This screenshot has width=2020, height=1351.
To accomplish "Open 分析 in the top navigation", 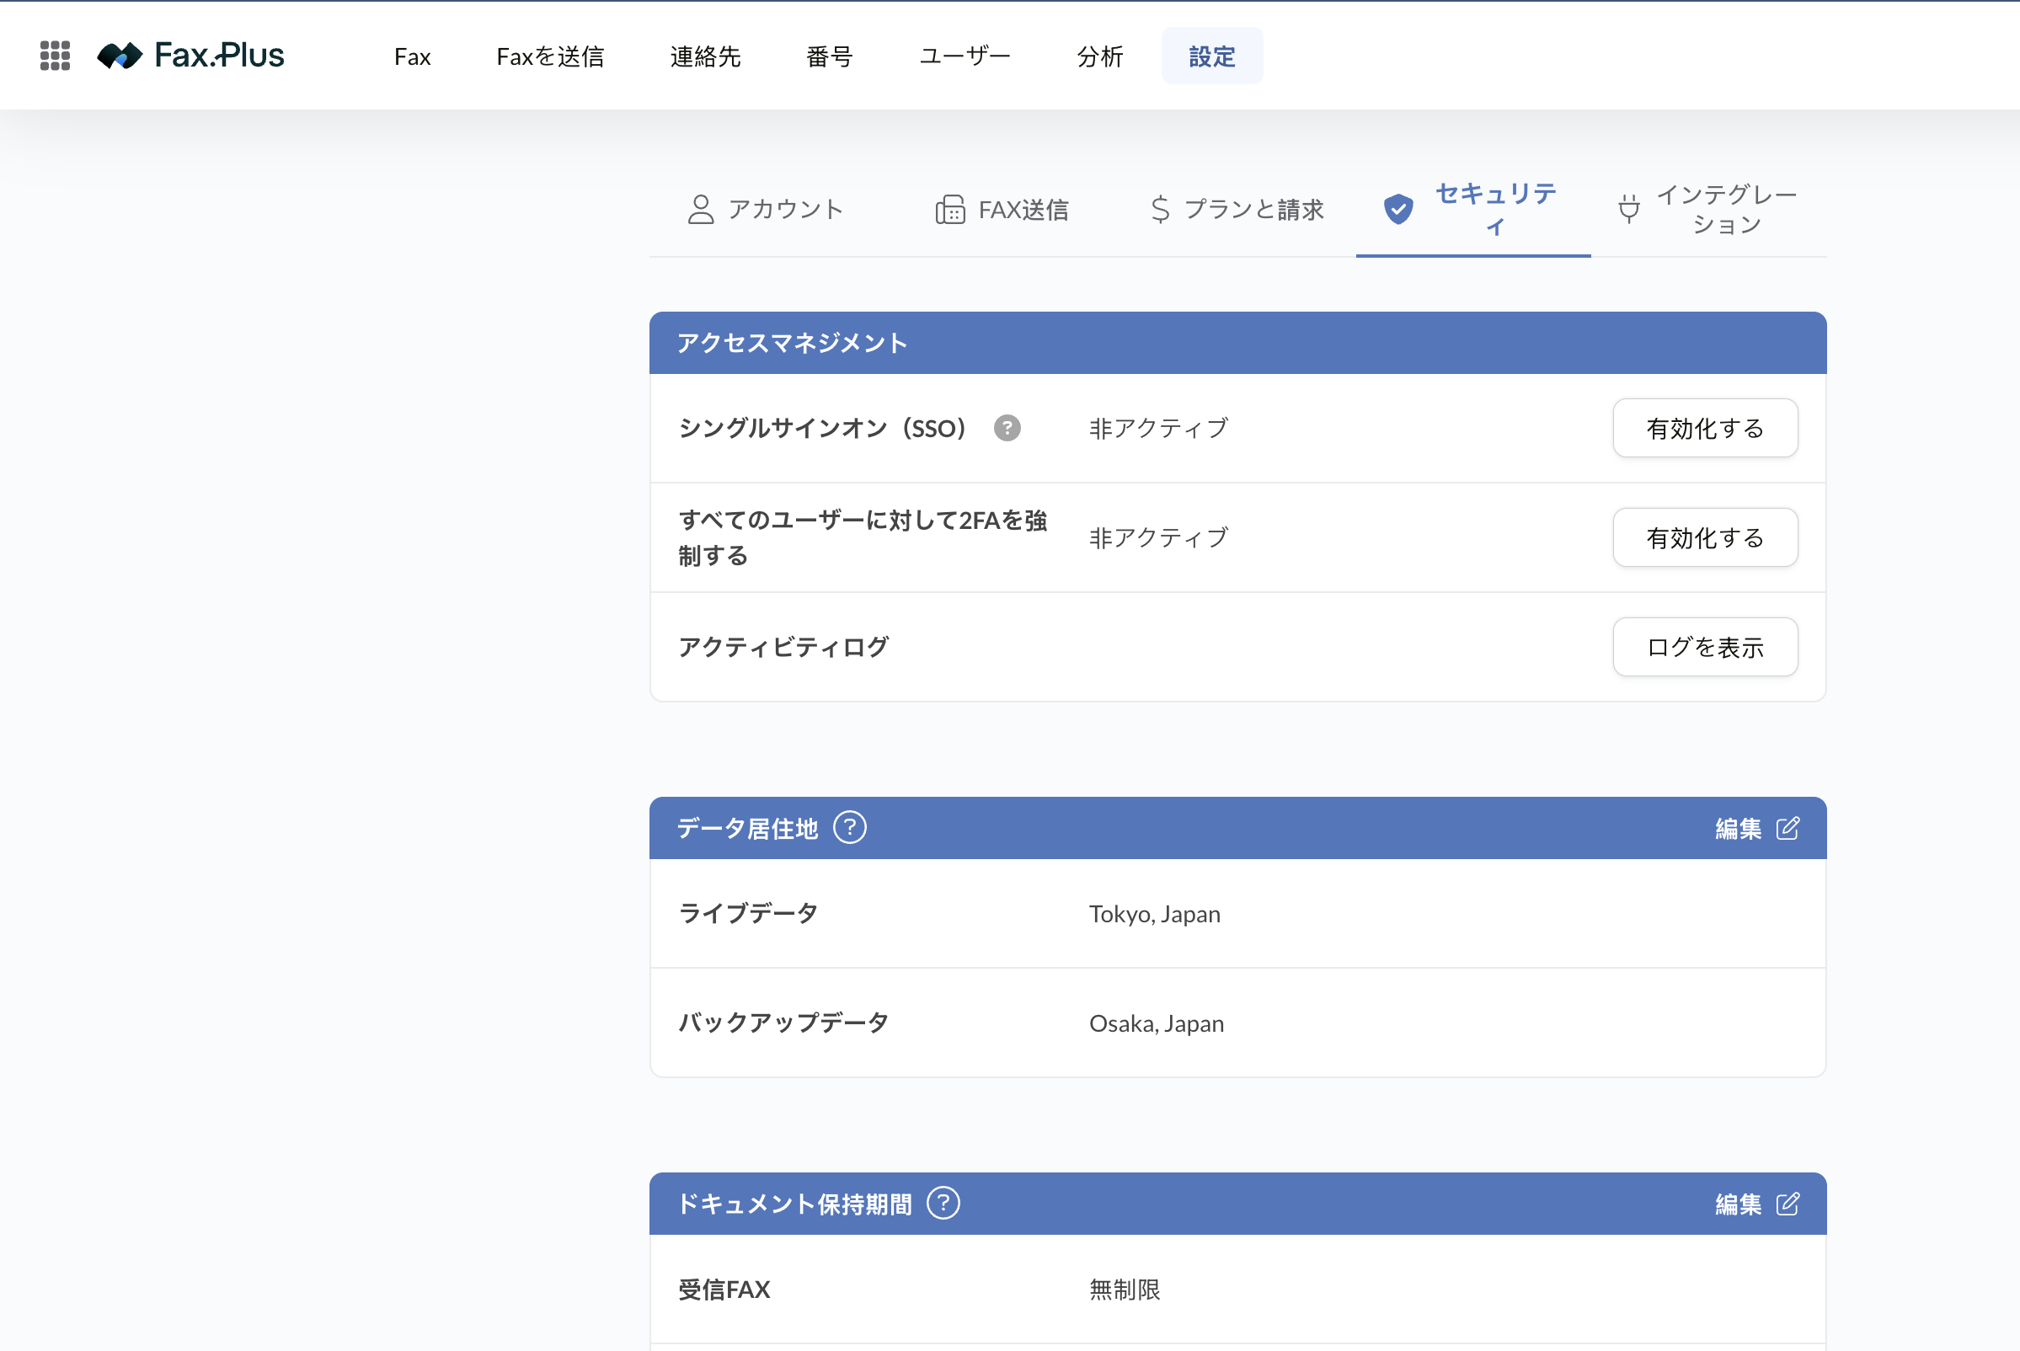I will (x=1100, y=56).
